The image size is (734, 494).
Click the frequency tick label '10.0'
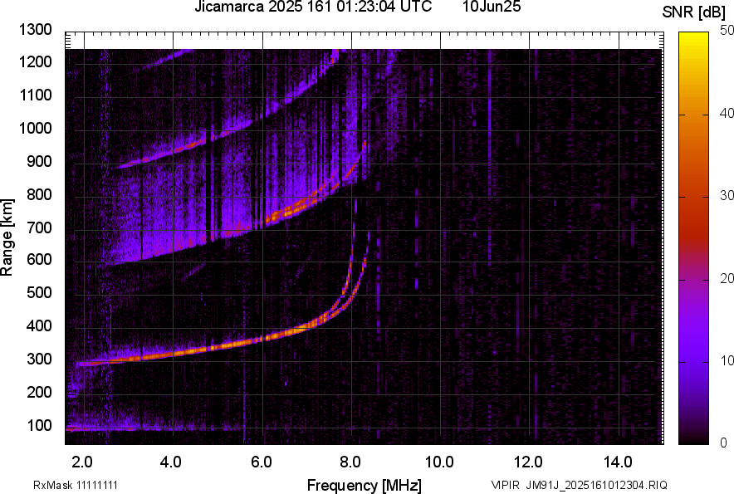click(439, 462)
